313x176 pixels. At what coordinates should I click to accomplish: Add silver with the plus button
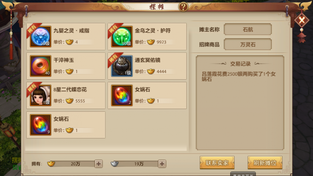point(162,164)
